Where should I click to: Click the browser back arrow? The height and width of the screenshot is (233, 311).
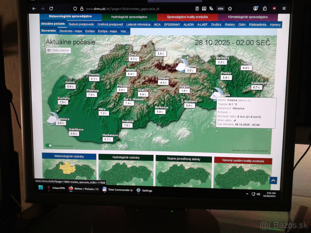coord(34,9)
